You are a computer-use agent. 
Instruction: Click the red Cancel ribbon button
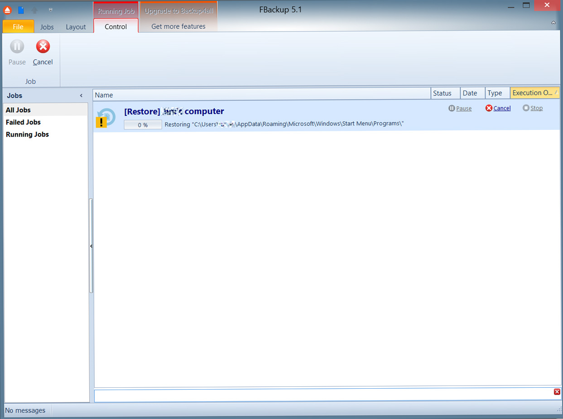(x=43, y=52)
